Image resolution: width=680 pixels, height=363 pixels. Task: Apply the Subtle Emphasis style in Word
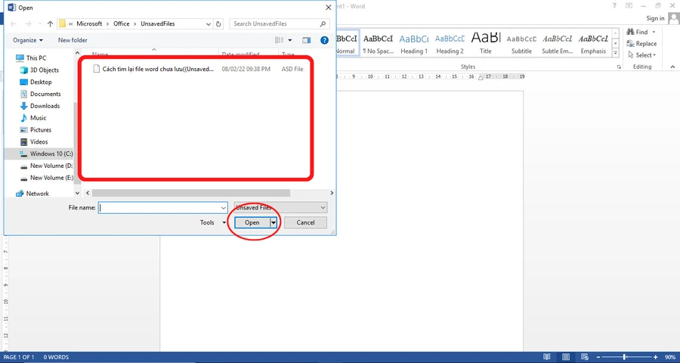558,44
